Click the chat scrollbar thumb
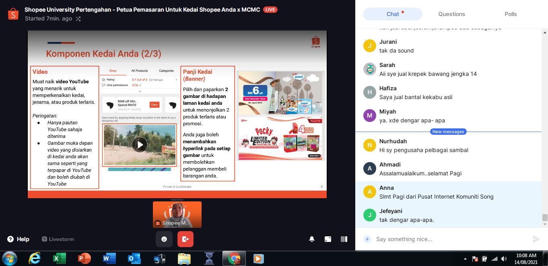The height and width of the screenshot is (266, 548). click(545, 217)
